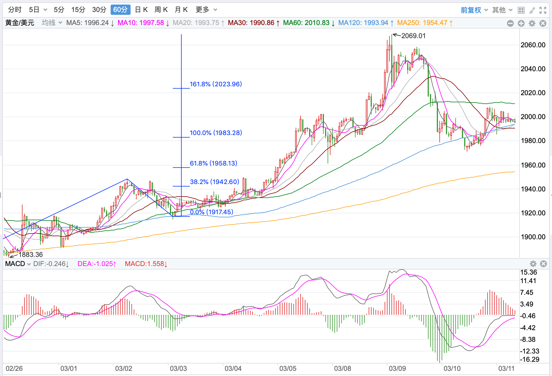
Task: Expand the 更多 timeframe menu
Action: click(x=206, y=10)
